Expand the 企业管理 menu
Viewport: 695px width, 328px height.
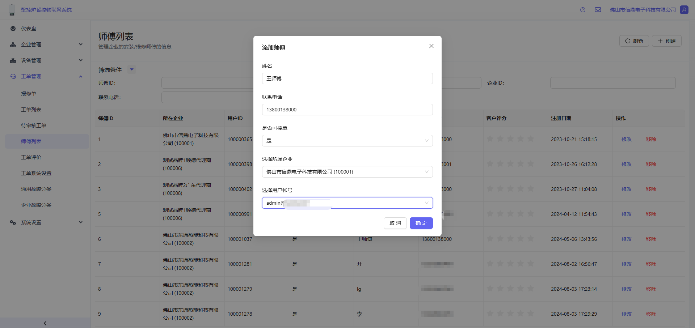(x=81, y=44)
